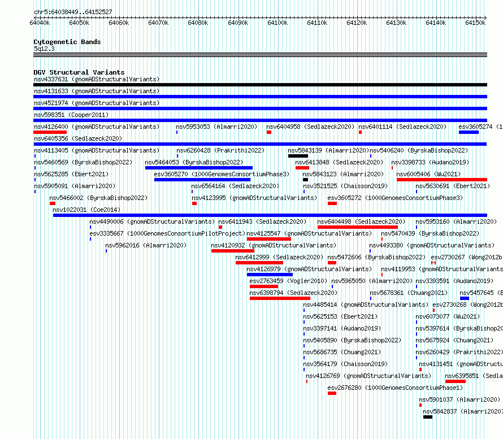Click the nsv4490006 gnomAD label
The image size is (503, 439).
tap(152, 221)
